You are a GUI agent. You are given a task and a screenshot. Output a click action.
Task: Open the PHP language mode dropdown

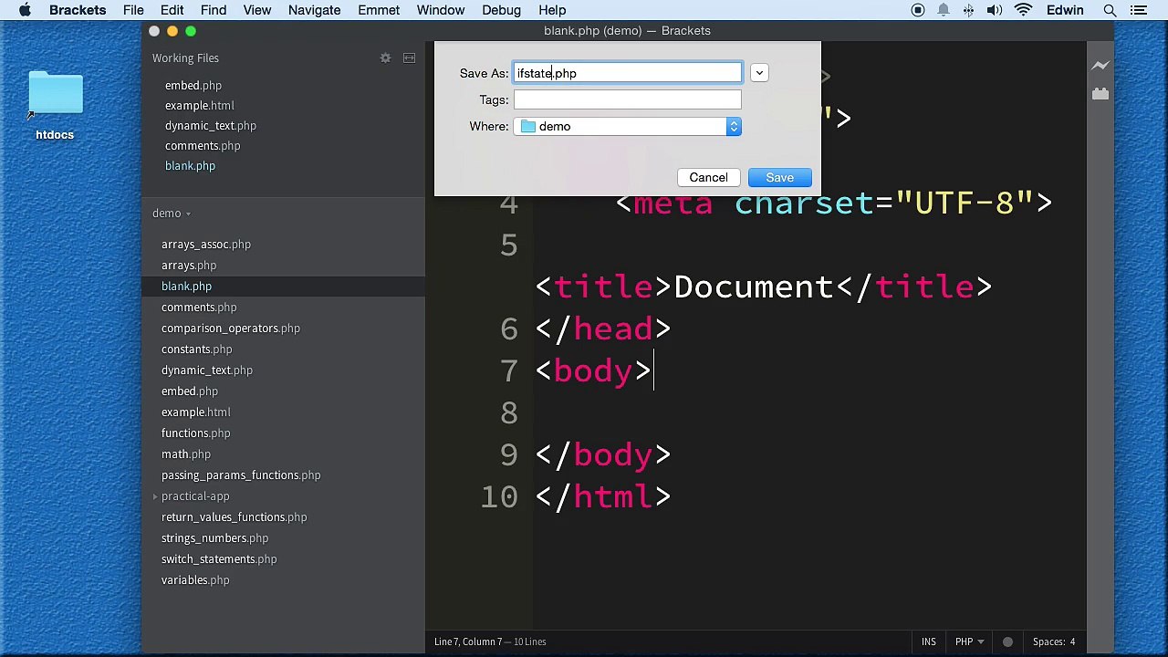[969, 641]
